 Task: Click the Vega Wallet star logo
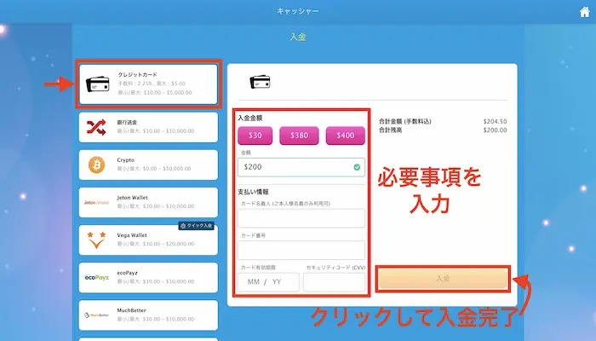[x=96, y=240]
